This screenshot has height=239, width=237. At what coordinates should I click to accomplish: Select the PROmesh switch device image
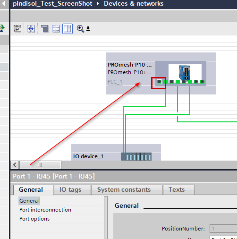click(x=185, y=73)
